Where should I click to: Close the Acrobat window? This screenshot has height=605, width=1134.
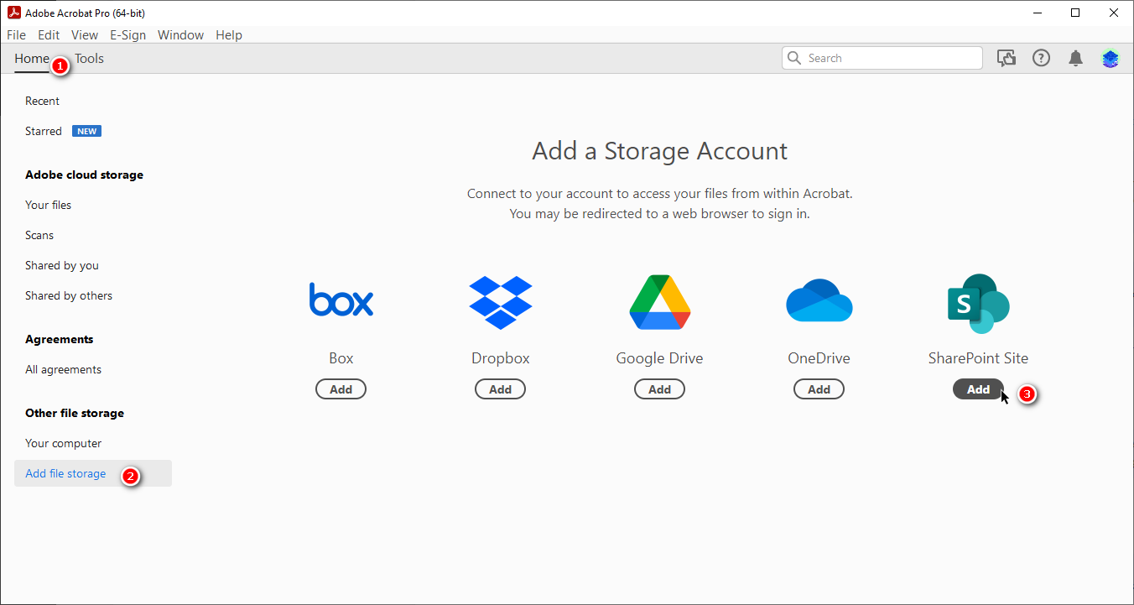(x=1114, y=13)
